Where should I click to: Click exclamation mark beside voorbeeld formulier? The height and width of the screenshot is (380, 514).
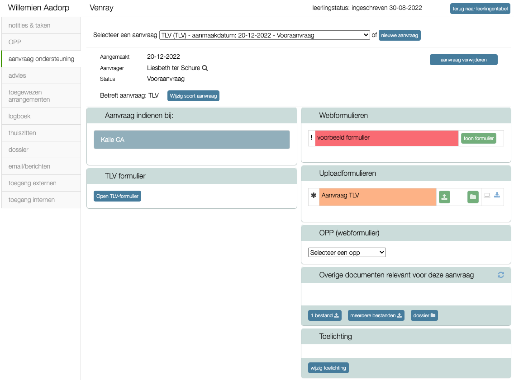click(311, 138)
